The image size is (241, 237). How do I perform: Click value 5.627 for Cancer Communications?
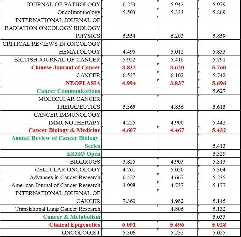[219, 91]
